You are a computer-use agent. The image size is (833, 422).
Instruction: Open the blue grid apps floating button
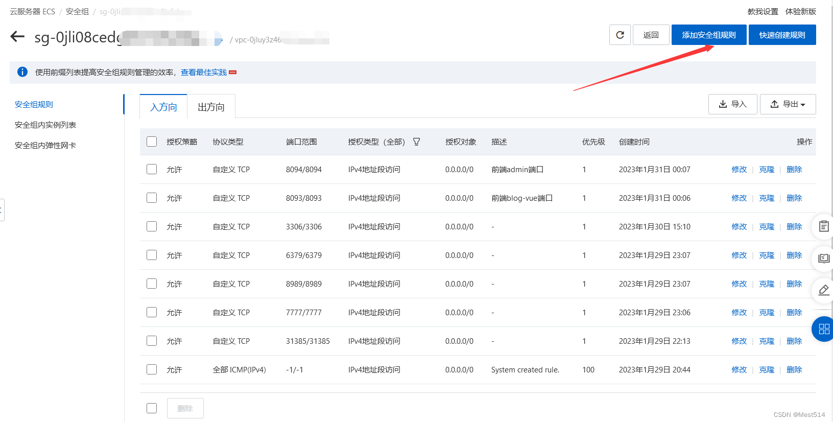[823, 329]
